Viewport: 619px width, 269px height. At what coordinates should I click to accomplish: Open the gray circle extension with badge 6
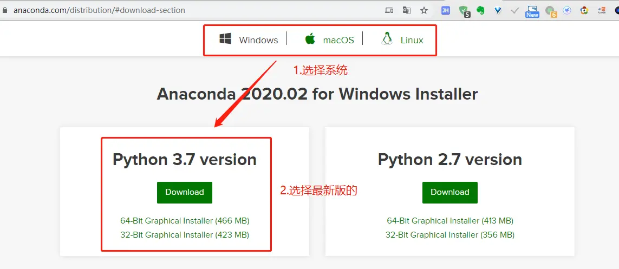click(x=551, y=11)
